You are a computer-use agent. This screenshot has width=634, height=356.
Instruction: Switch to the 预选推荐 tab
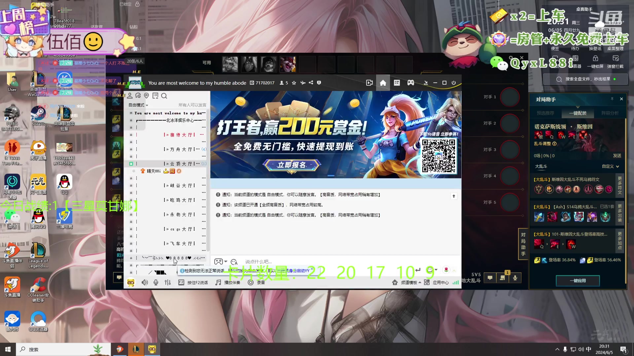coord(546,113)
